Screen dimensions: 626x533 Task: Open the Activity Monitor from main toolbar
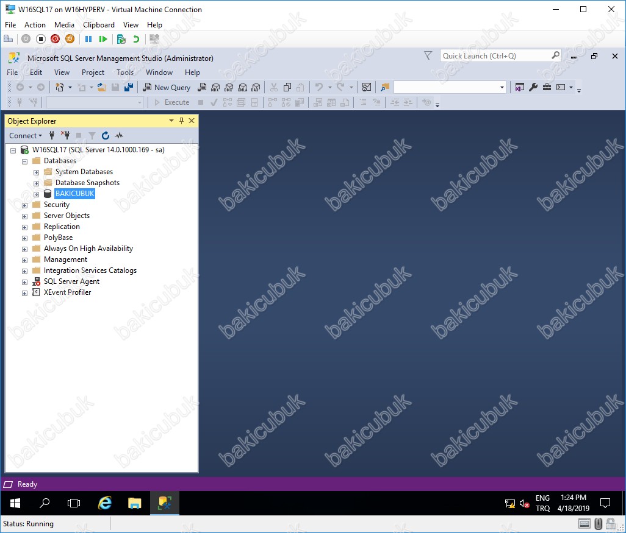pyautogui.click(x=367, y=87)
